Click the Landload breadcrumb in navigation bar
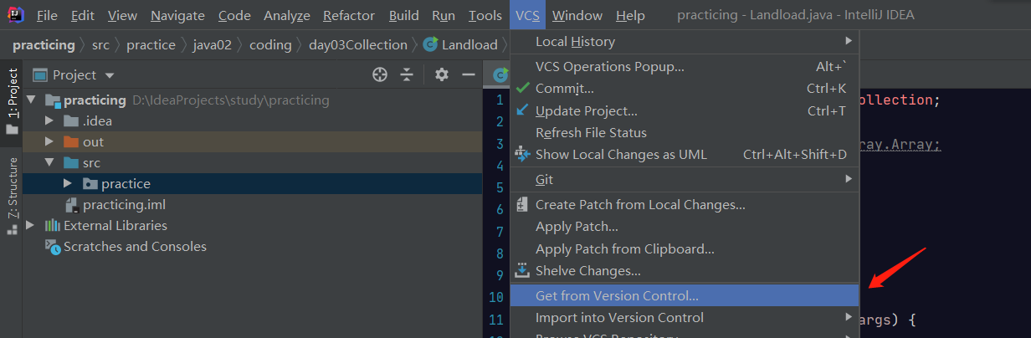The image size is (1031, 338). click(x=469, y=45)
